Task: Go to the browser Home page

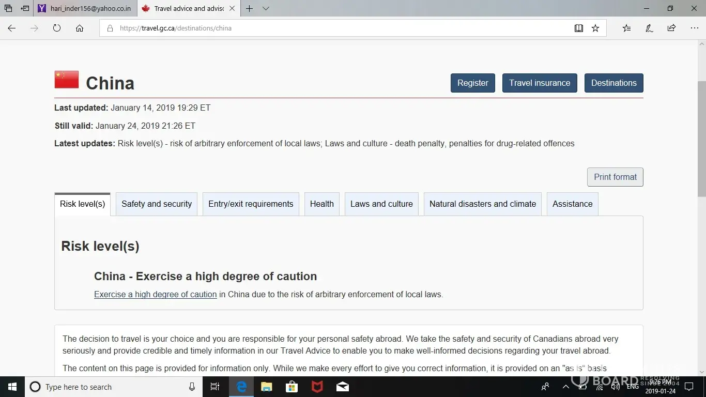Action: 80,28
